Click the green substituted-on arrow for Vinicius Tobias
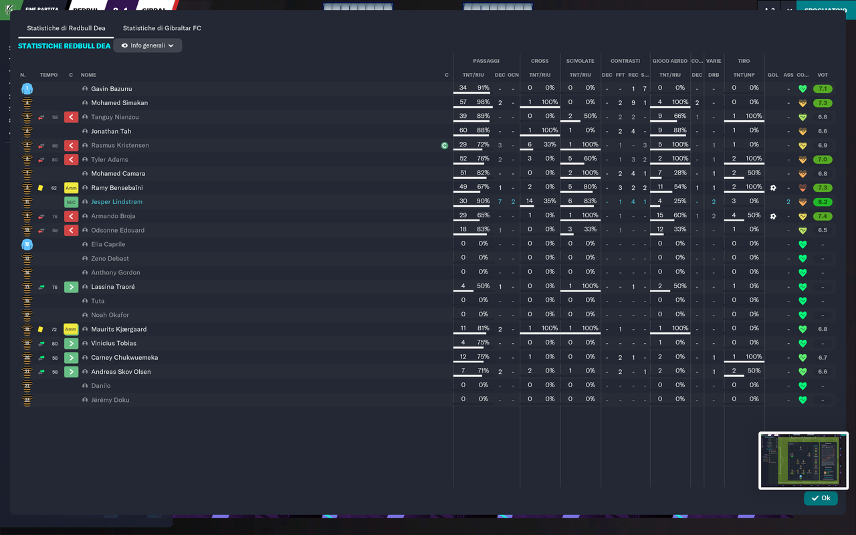The height and width of the screenshot is (535, 856). tap(71, 344)
